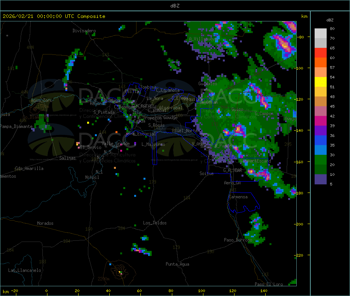Click the 80 dBZ light gray swatch
The width and height of the screenshot is (350, 296).
pyautogui.click(x=320, y=33)
